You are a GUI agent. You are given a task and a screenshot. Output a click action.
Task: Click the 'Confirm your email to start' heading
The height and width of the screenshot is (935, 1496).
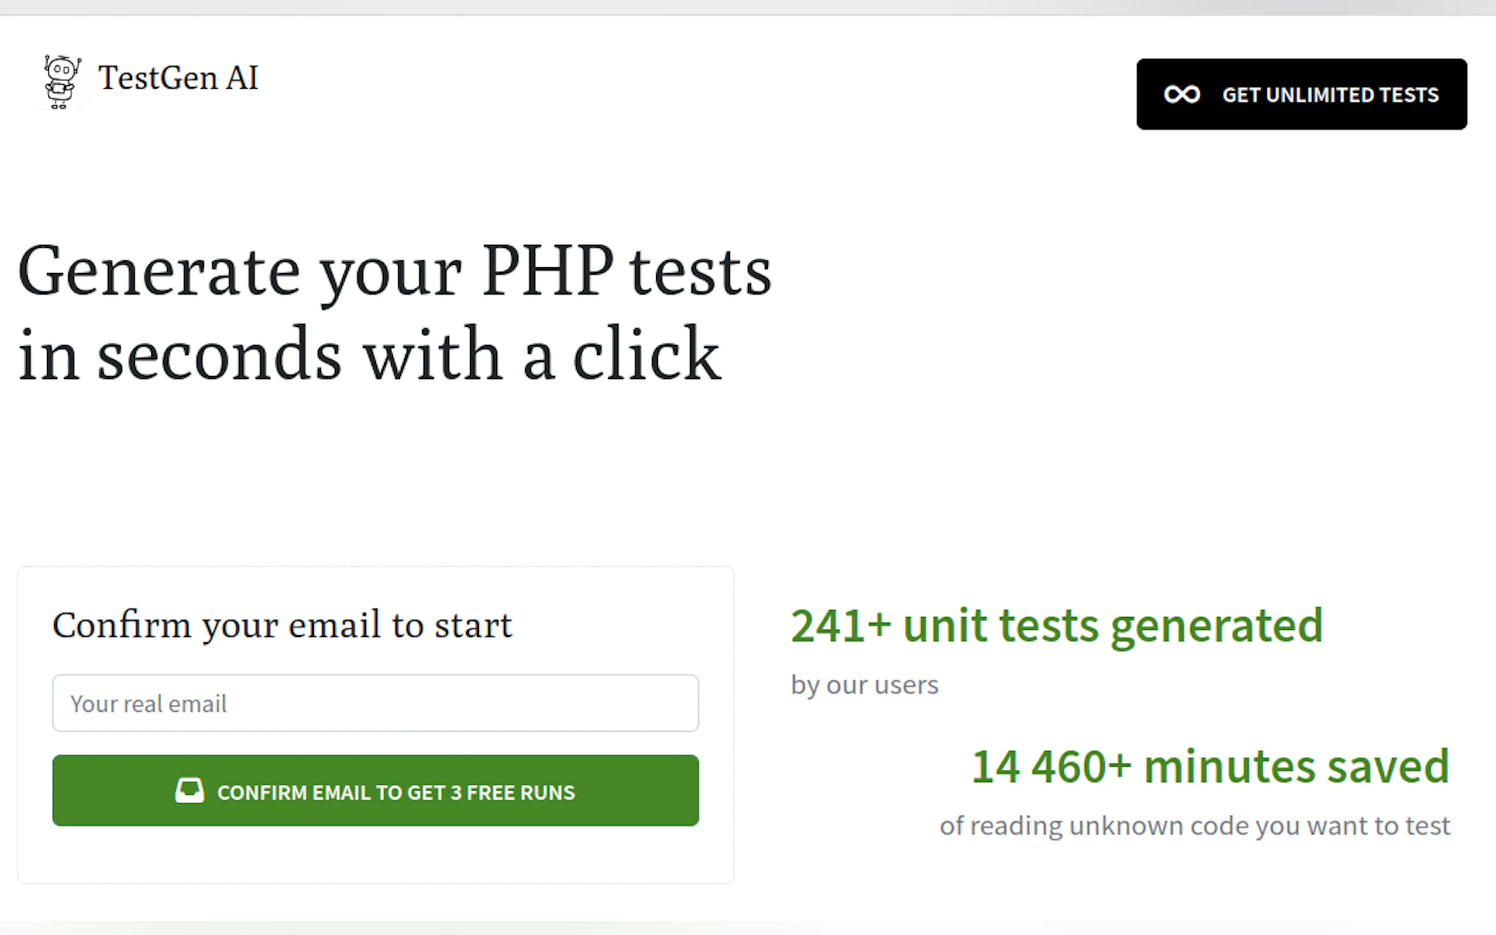[x=282, y=625]
